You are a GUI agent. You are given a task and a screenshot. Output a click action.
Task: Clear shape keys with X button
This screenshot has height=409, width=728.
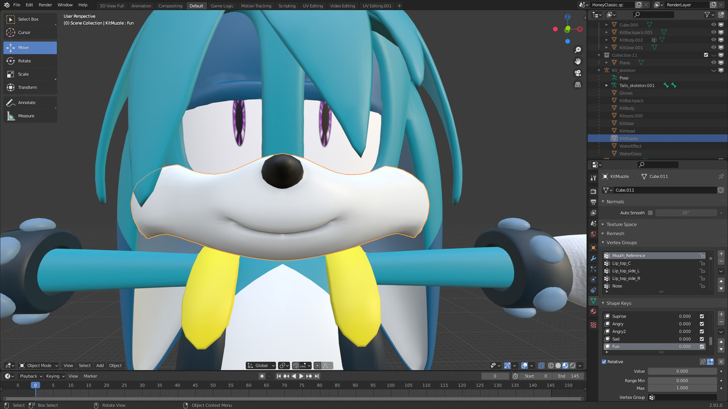point(721,362)
